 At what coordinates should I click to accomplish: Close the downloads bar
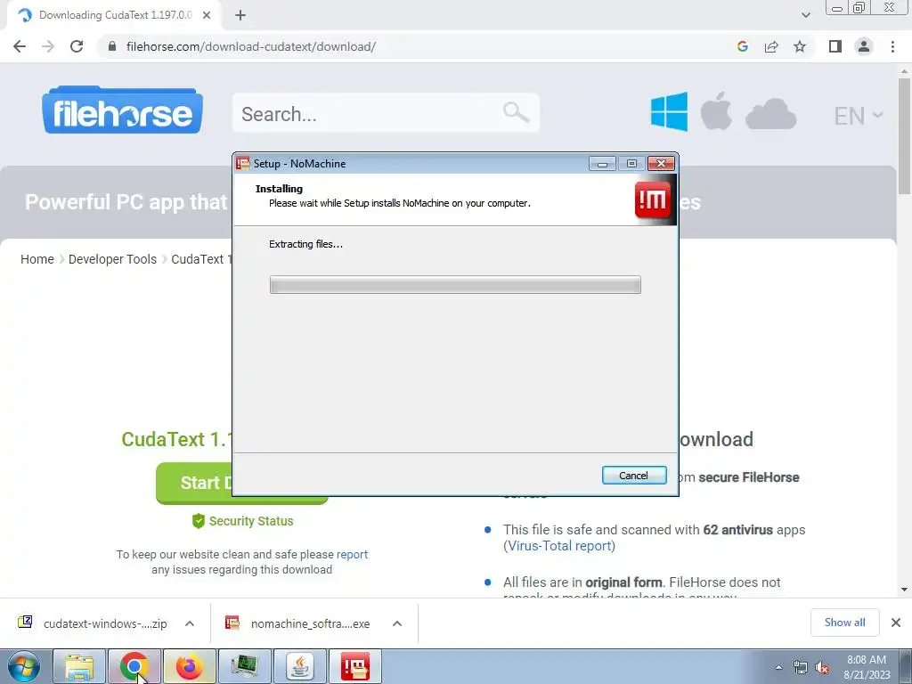896,623
